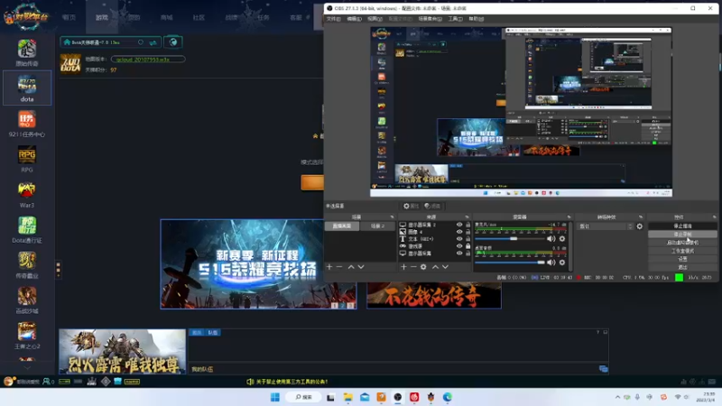Pop out the OBS audio mixer dock panel
722x406 pixels.
[569, 217]
